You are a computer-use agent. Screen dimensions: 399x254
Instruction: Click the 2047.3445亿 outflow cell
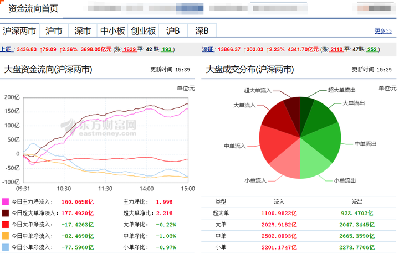[357, 225]
